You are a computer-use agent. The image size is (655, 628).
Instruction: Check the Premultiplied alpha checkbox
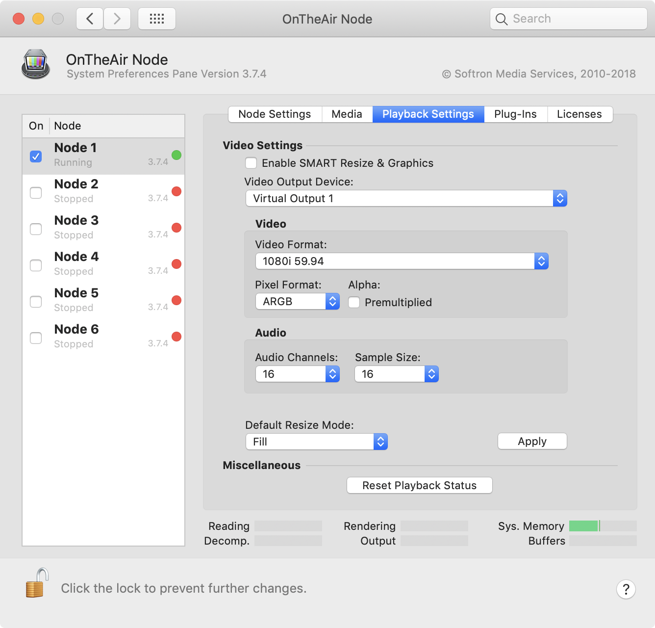(x=354, y=302)
